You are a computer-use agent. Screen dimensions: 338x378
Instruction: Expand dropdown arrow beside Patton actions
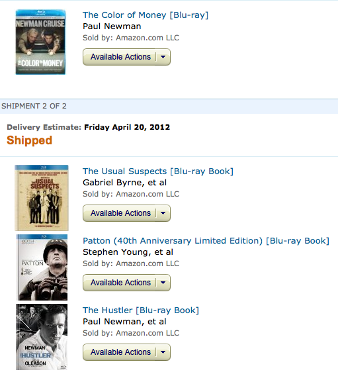(163, 283)
